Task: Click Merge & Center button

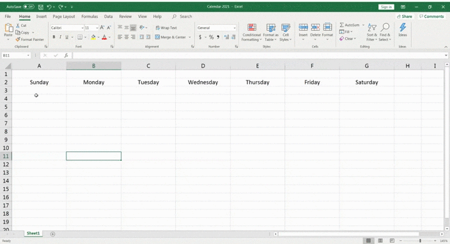Action: tap(171, 37)
